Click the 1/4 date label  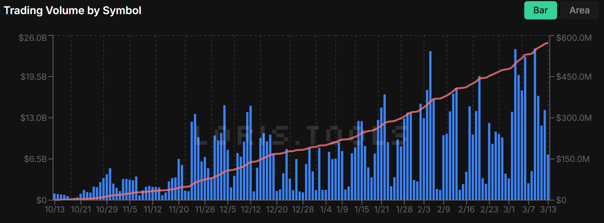[326, 210]
